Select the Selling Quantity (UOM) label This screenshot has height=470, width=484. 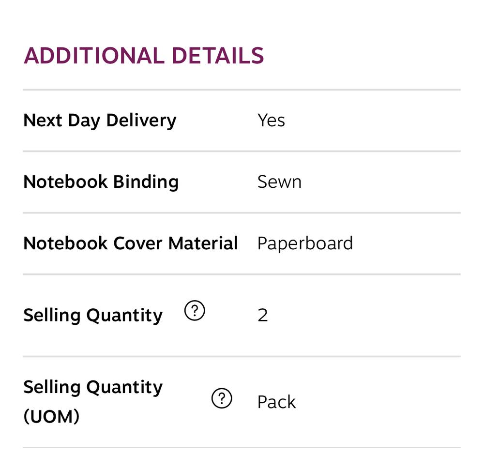pyautogui.click(x=93, y=401)
